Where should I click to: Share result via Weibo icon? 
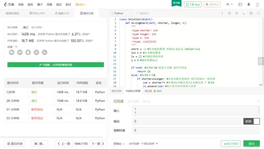click(20, 52)
